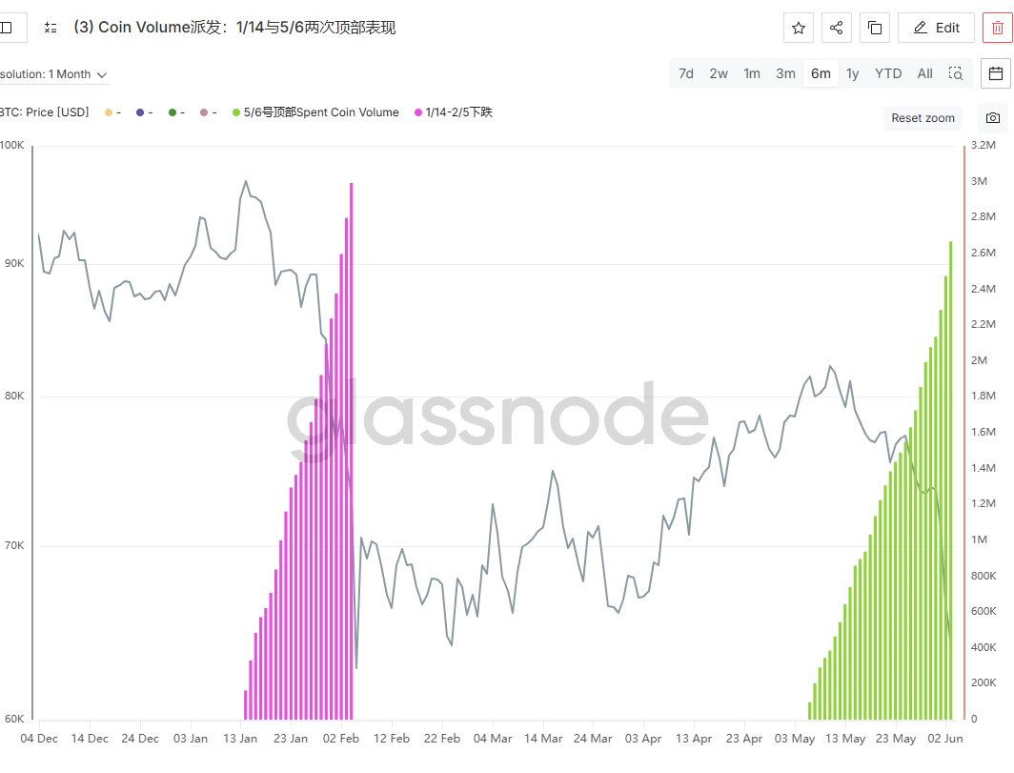The image size is (1014, 773).
Task: Open the share icon menu
Action: pos(836,28)
